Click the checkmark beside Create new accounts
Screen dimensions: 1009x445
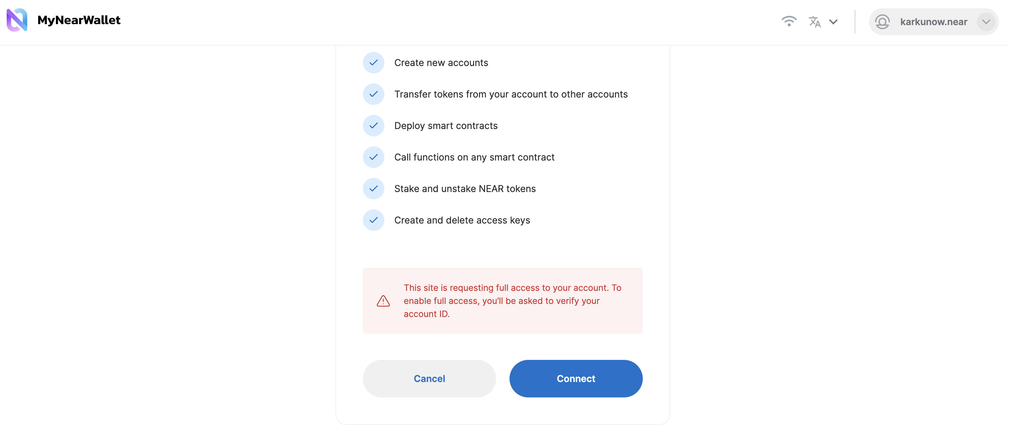pos(374,63)
